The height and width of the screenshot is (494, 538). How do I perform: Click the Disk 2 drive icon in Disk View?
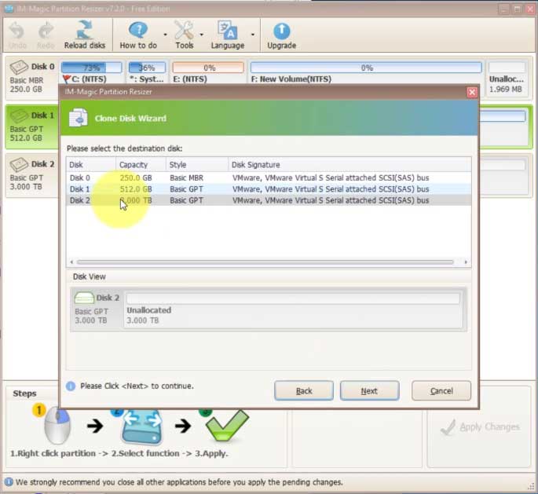84,298
